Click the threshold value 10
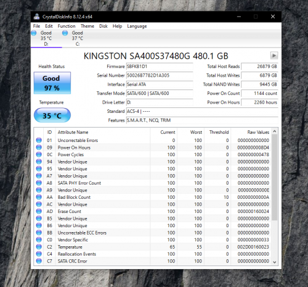Image resolution: width=308 pixels, height=287 pixels. pos(226,197)
